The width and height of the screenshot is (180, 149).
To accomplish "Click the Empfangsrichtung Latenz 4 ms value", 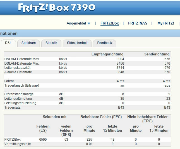I will coord(121,81).
